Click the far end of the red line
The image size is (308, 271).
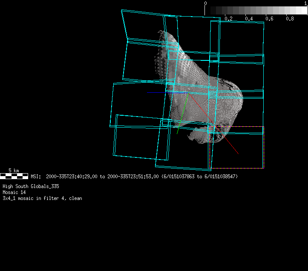(238, 154)
